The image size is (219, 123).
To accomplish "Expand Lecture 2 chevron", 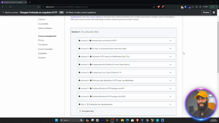I will coord(170,49).
